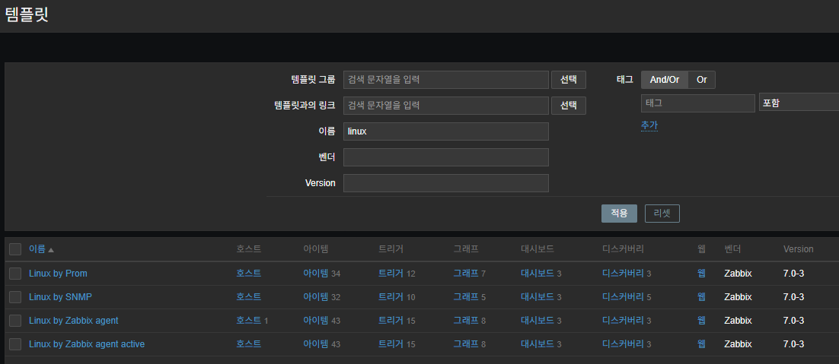The height and width of the screenshot is (364, 839).
Task: Check the Linux by Prom row checkbox
Action: coord(15,274)
